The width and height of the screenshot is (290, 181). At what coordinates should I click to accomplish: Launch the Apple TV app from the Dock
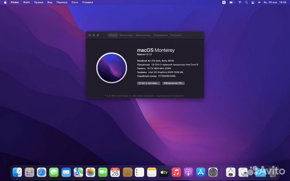tap(164, 172)
